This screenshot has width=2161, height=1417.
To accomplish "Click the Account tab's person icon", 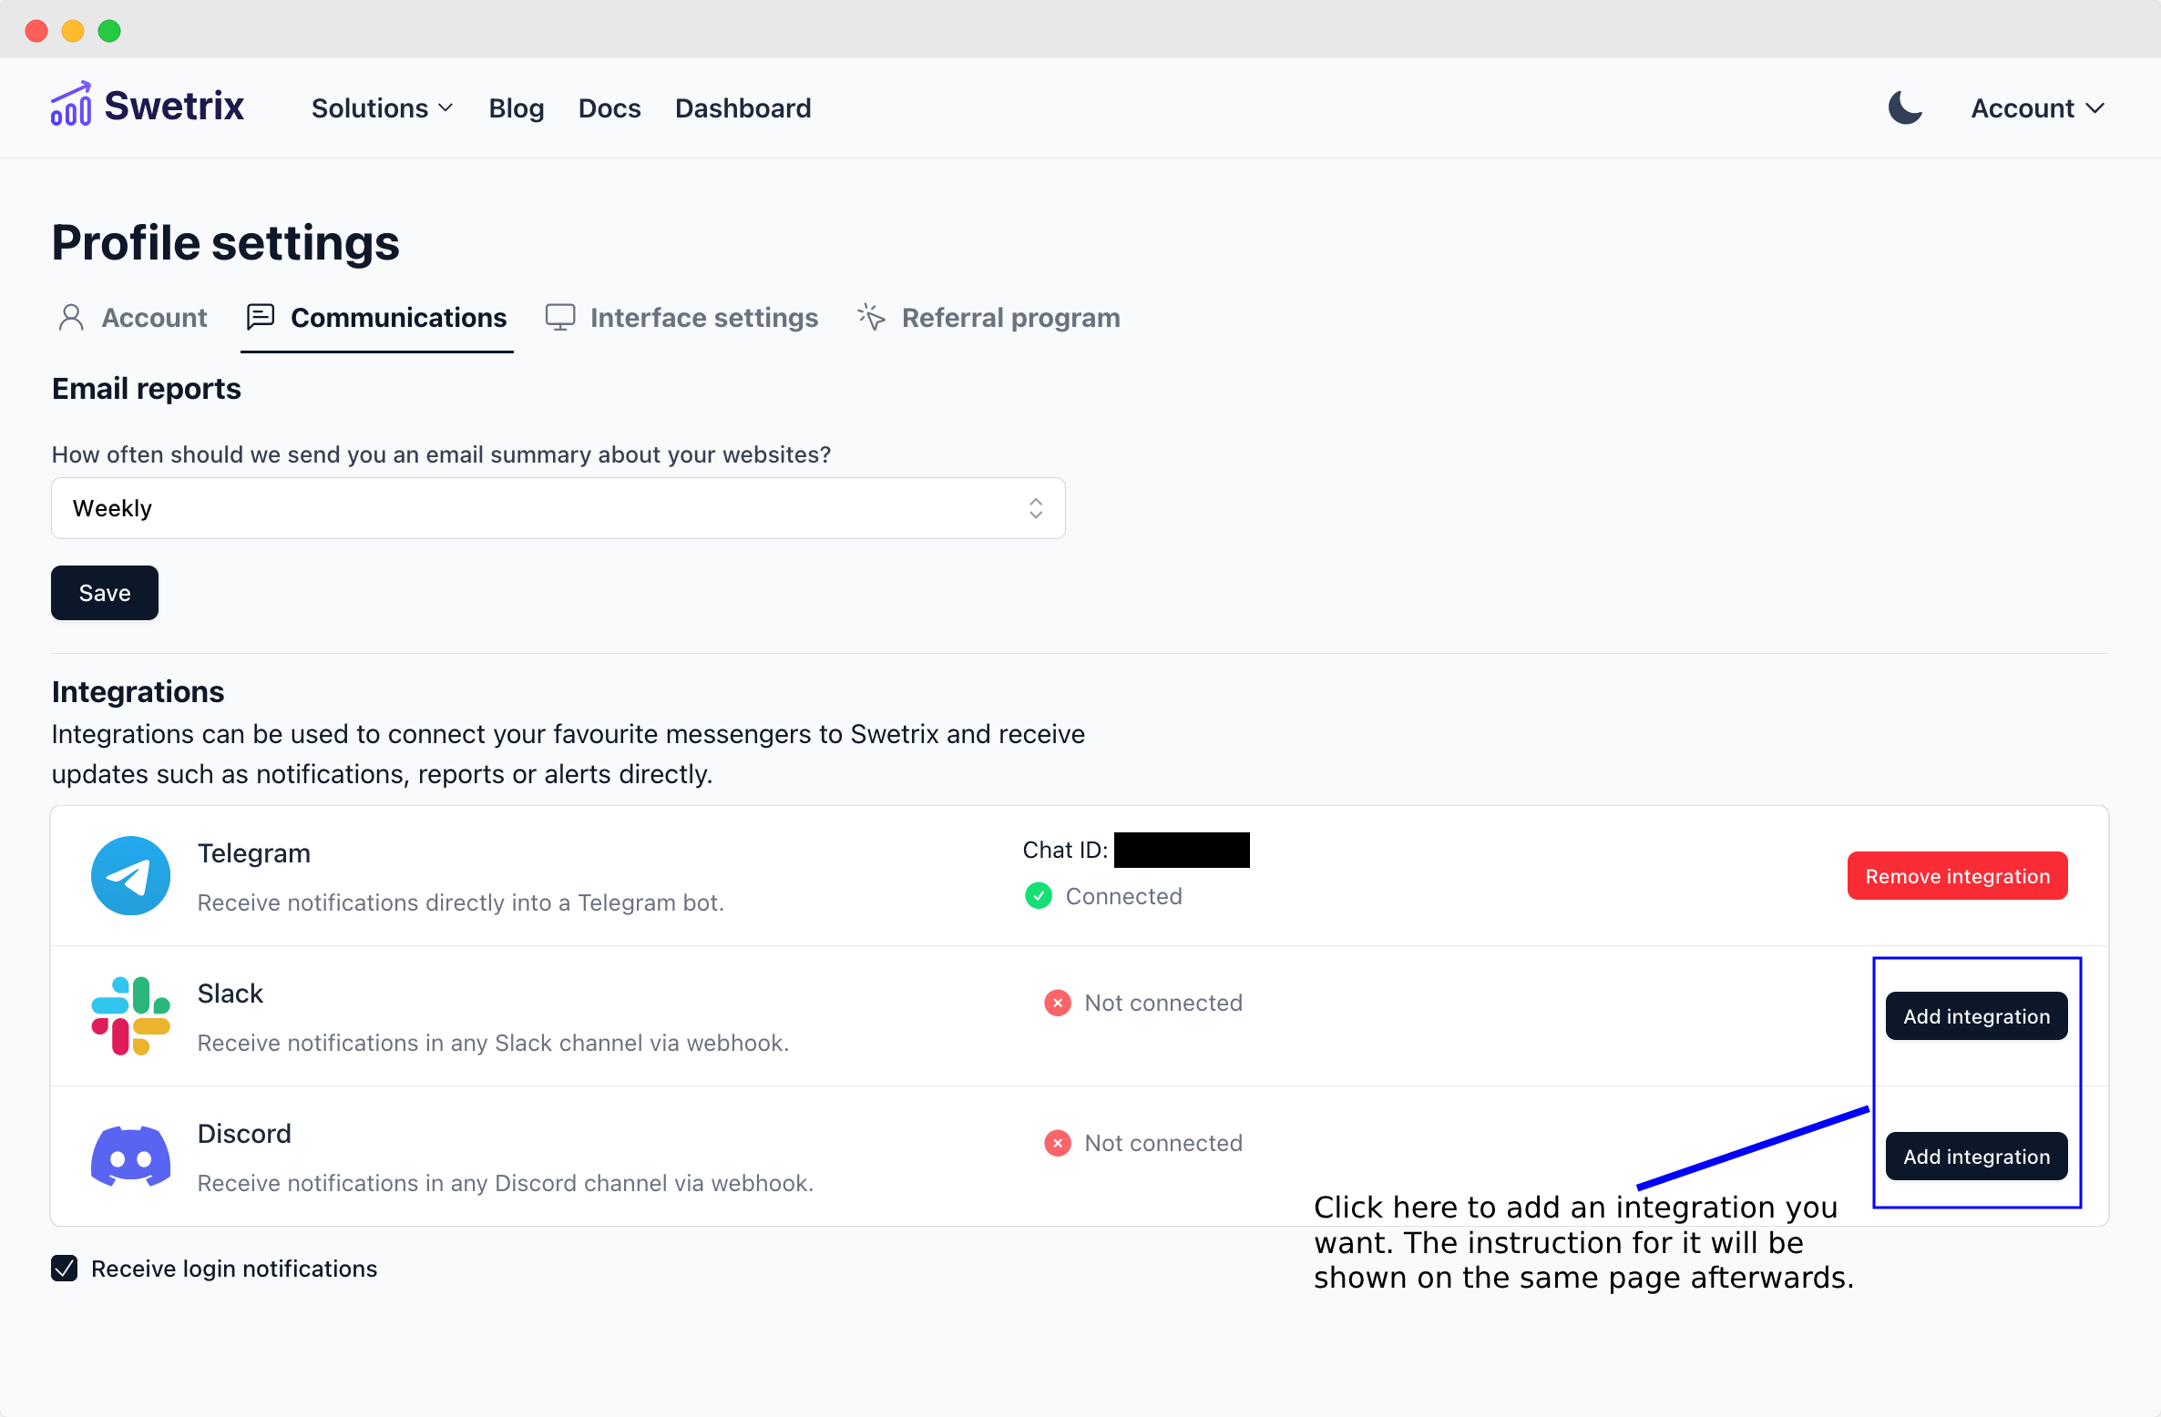I will coord(71,317).
